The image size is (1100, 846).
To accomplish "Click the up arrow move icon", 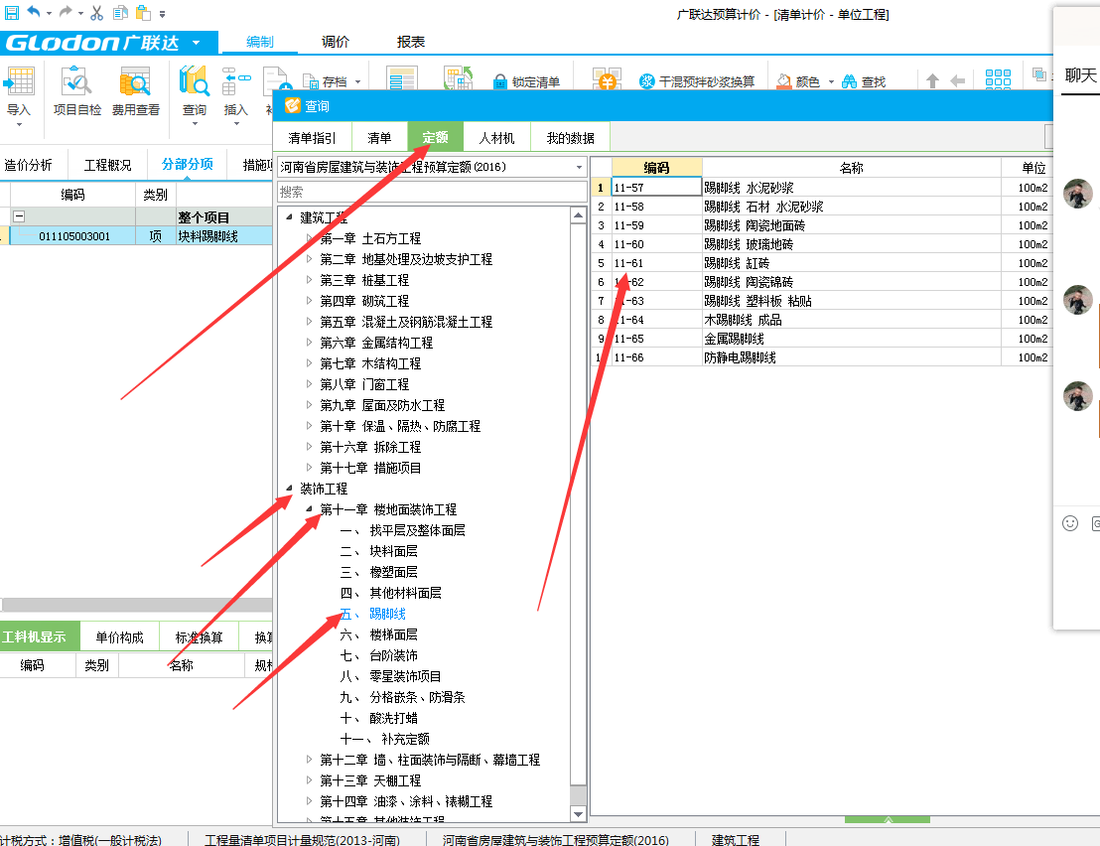I will [x=932, y=81].
